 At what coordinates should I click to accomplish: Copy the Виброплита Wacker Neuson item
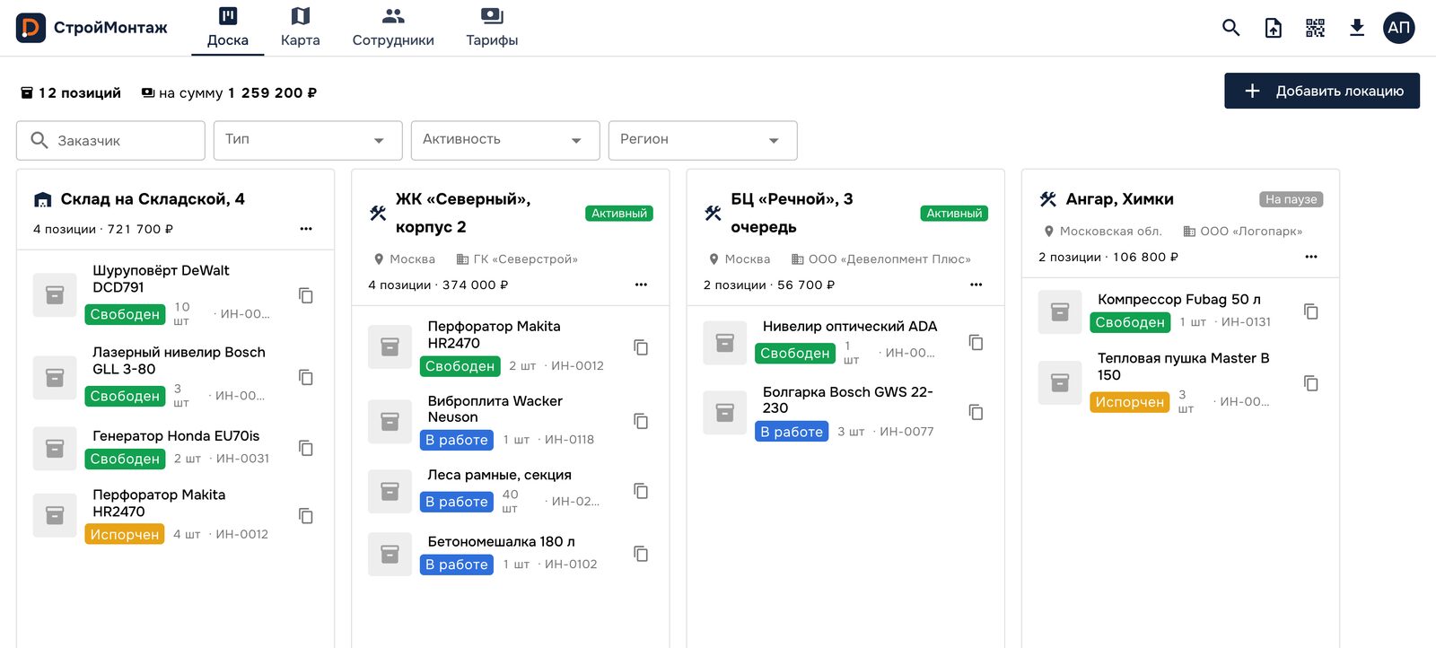click(x=641, y=421)
